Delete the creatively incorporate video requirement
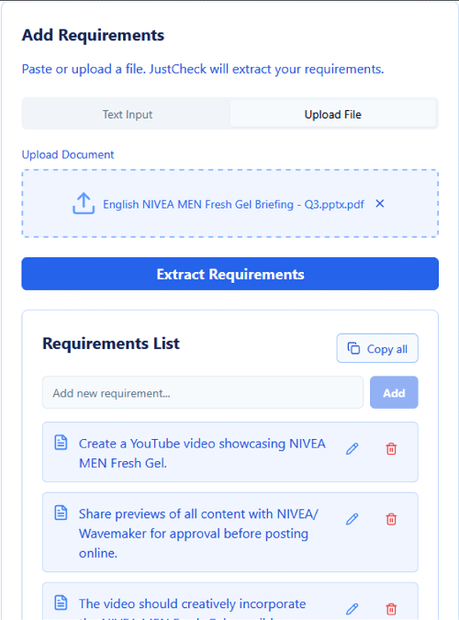This screenshot has height=620, width=459. click(x=391, y=609)
